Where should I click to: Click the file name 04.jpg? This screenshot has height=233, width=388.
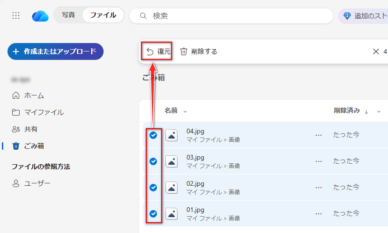(x=195, y=131)
